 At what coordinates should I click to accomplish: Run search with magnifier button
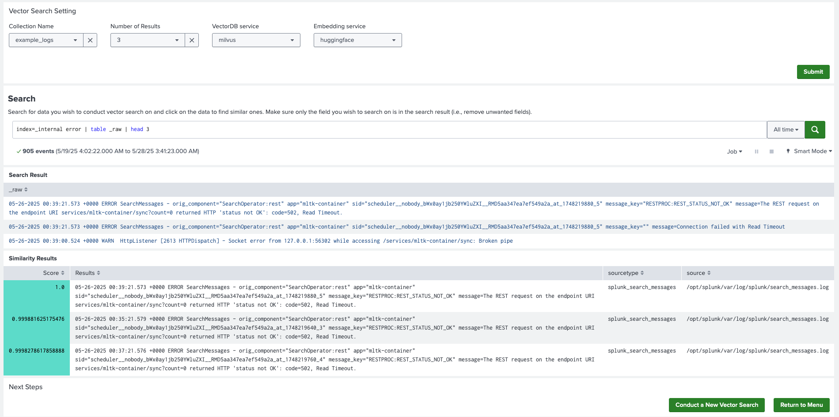point(815,130)
